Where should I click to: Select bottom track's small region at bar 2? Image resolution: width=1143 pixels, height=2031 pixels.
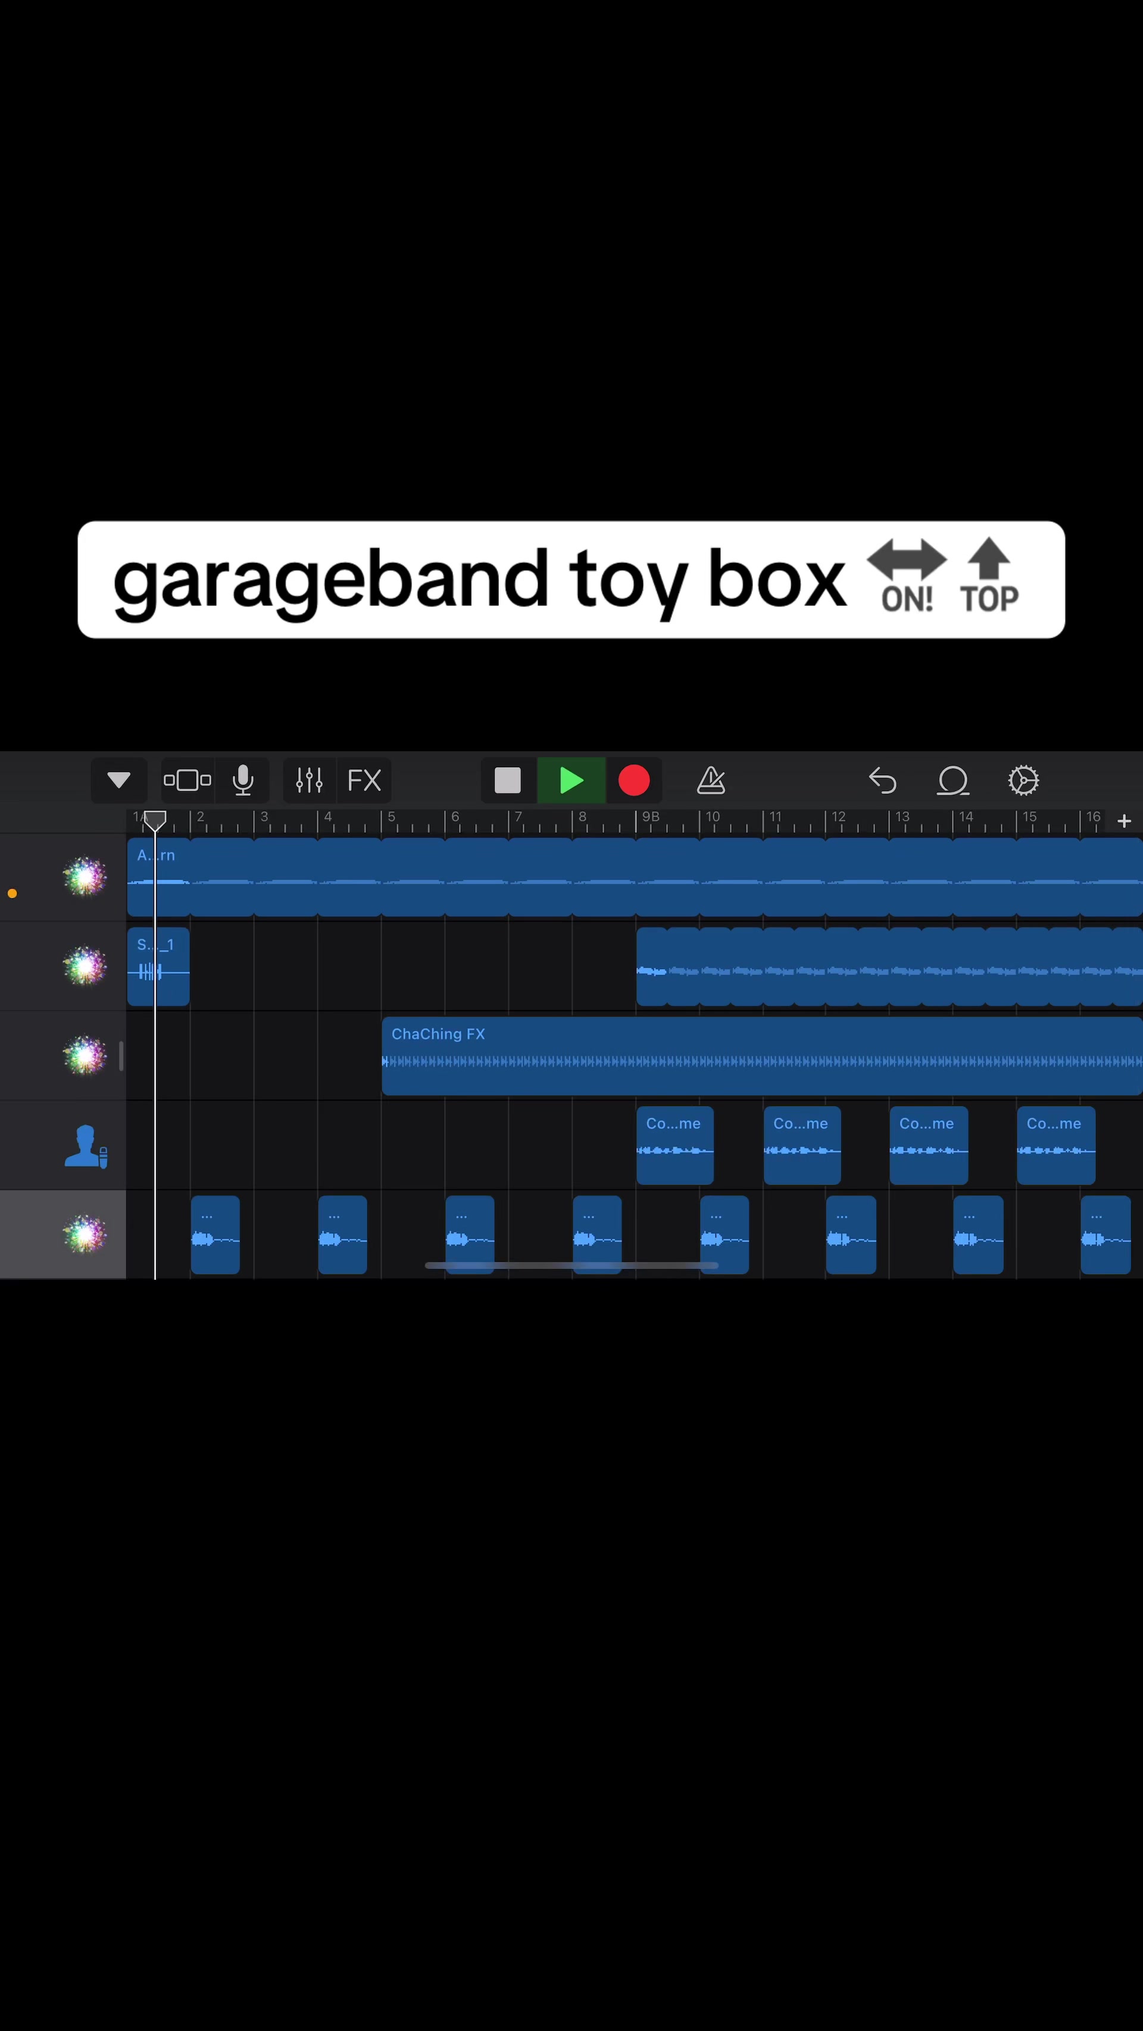point(215,1235)
